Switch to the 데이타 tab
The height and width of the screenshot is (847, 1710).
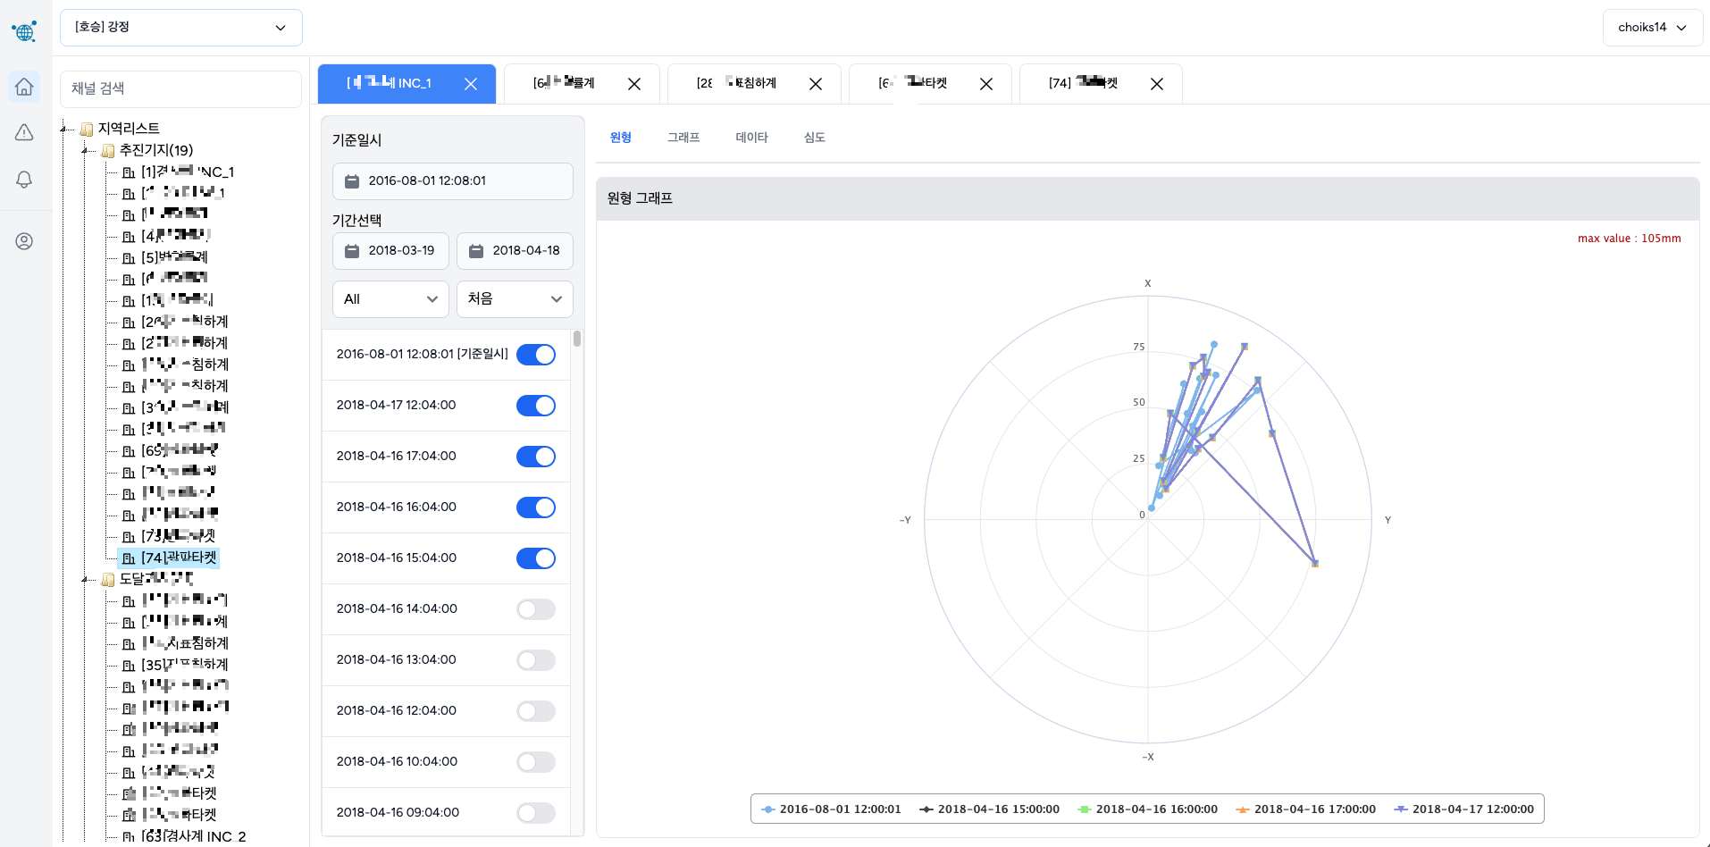[751, 138]
